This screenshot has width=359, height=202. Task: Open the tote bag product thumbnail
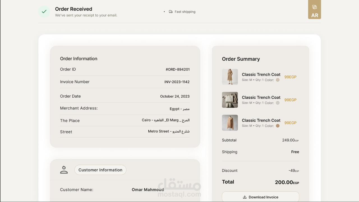point(230,100)
